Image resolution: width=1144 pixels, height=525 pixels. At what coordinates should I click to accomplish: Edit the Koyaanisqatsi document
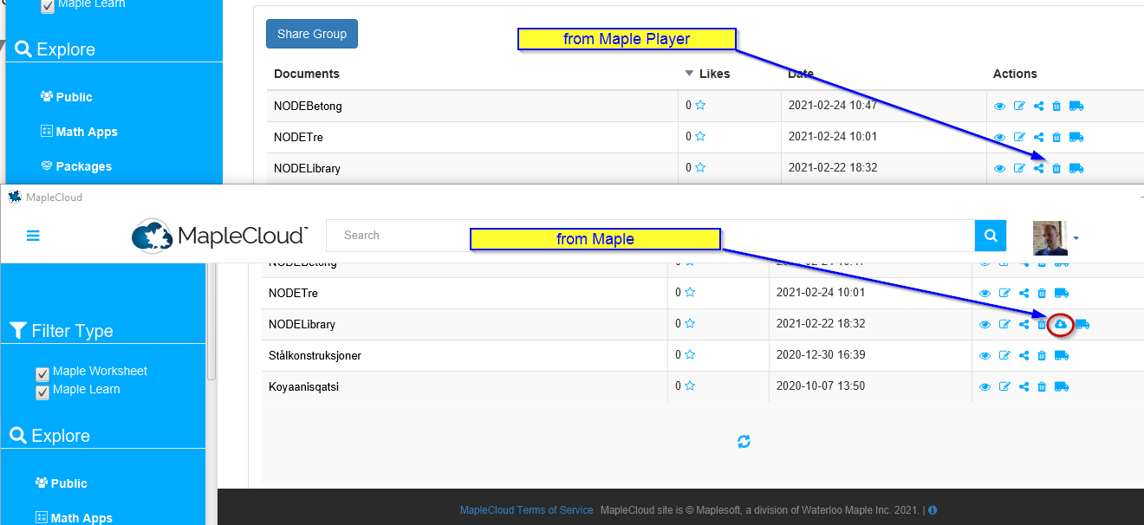[x=1004, y=386]
